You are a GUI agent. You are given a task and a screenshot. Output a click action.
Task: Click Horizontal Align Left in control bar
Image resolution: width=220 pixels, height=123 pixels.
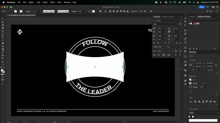tap(110, 11)
